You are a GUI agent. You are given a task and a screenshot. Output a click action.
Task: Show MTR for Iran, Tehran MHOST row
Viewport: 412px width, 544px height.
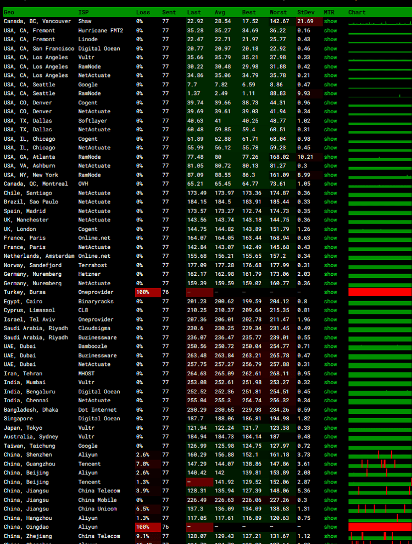331,374
